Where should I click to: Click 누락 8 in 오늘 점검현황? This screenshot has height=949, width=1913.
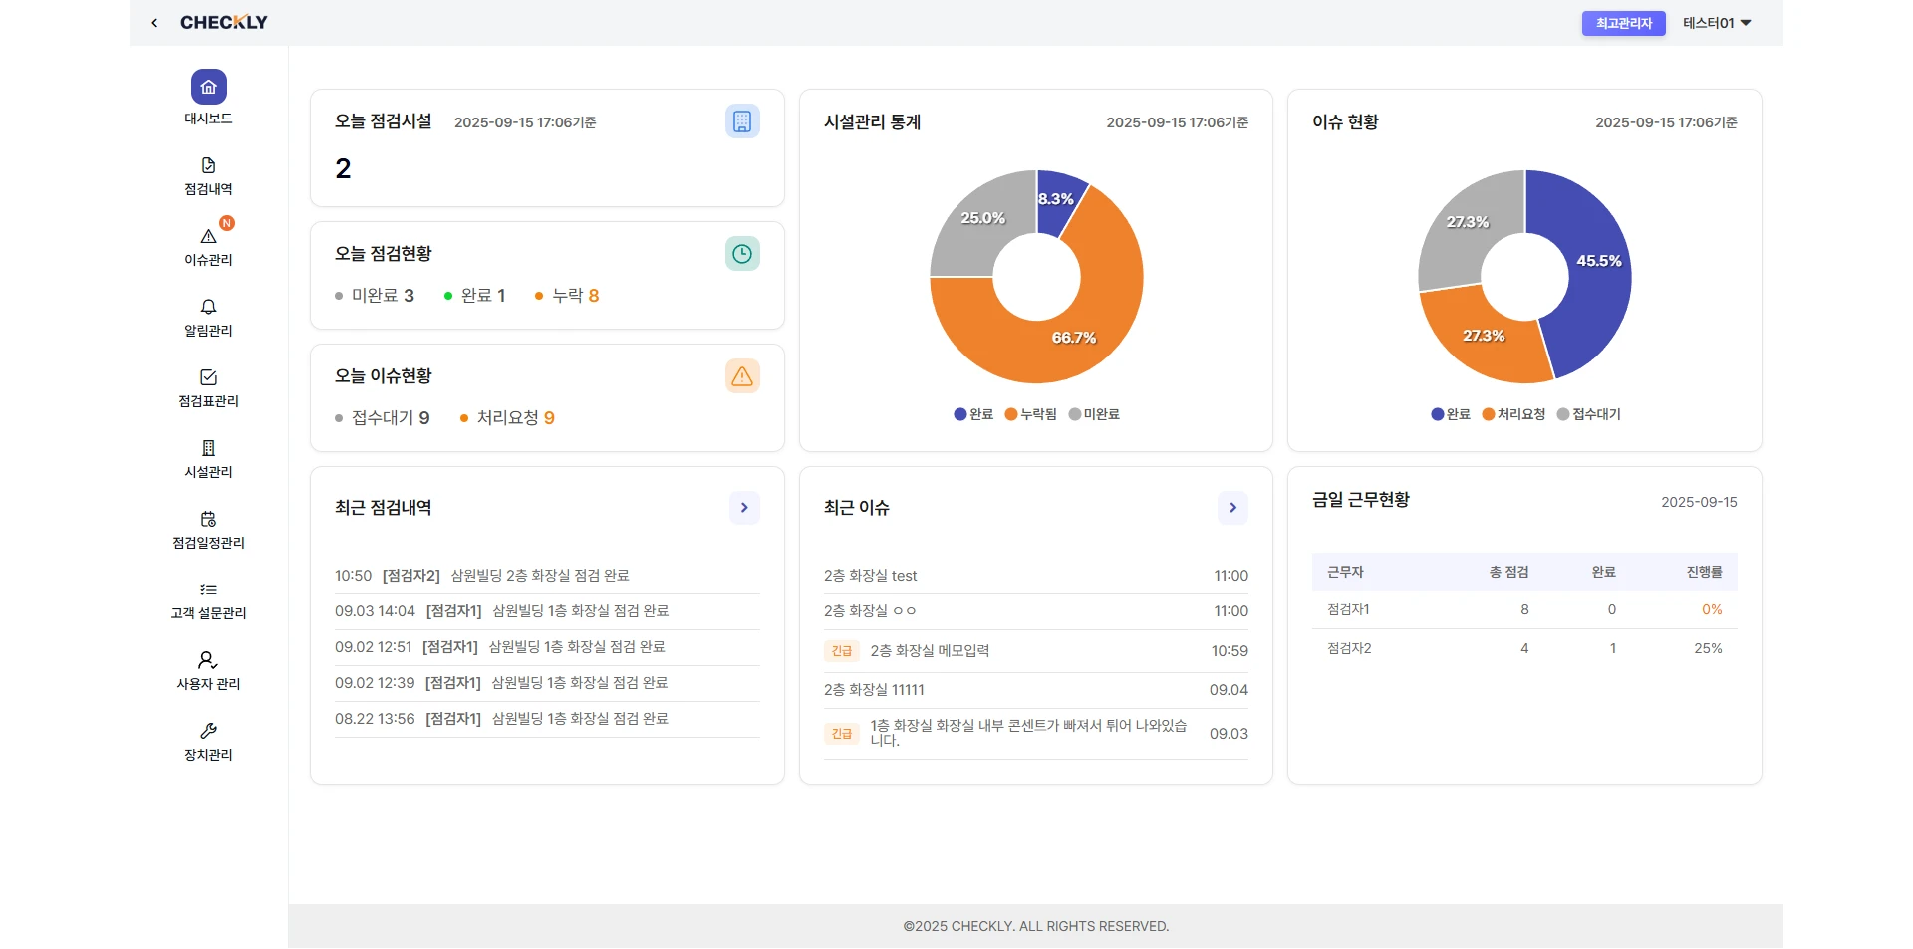pyautogui.click(x=567, y=296)
